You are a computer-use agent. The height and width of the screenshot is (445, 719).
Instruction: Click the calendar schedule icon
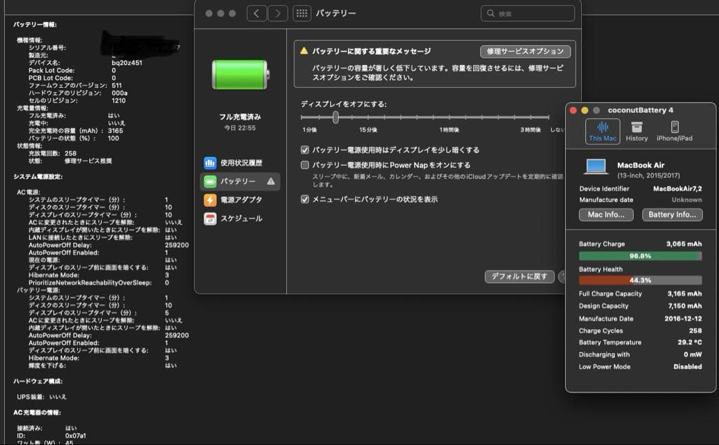(210, 219)
